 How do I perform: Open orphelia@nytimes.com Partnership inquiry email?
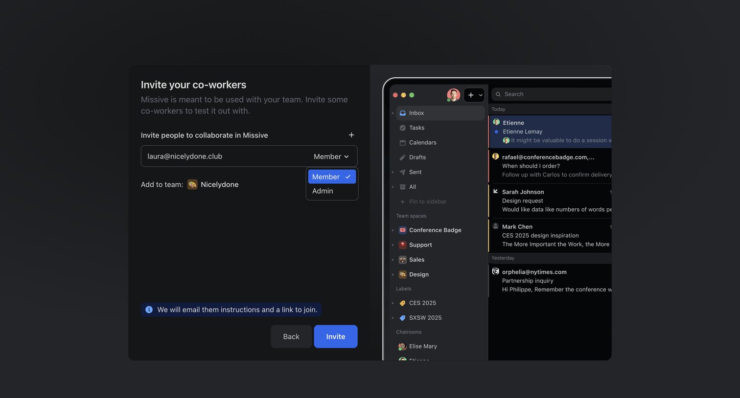pyautogui.click(x=551, y=281)
